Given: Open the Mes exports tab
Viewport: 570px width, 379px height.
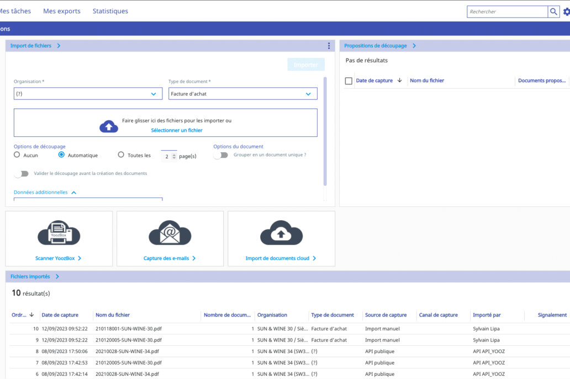Looking at the screenshot, I should (62, 11).
